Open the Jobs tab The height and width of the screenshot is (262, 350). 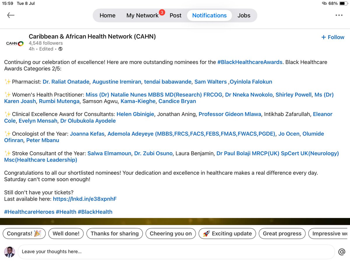coord(244,15)
